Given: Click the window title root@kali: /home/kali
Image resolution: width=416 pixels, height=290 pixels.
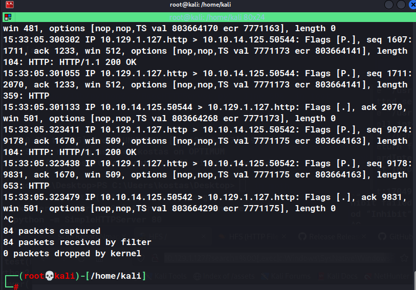Looking at the screenshot, I should [200, 5].
